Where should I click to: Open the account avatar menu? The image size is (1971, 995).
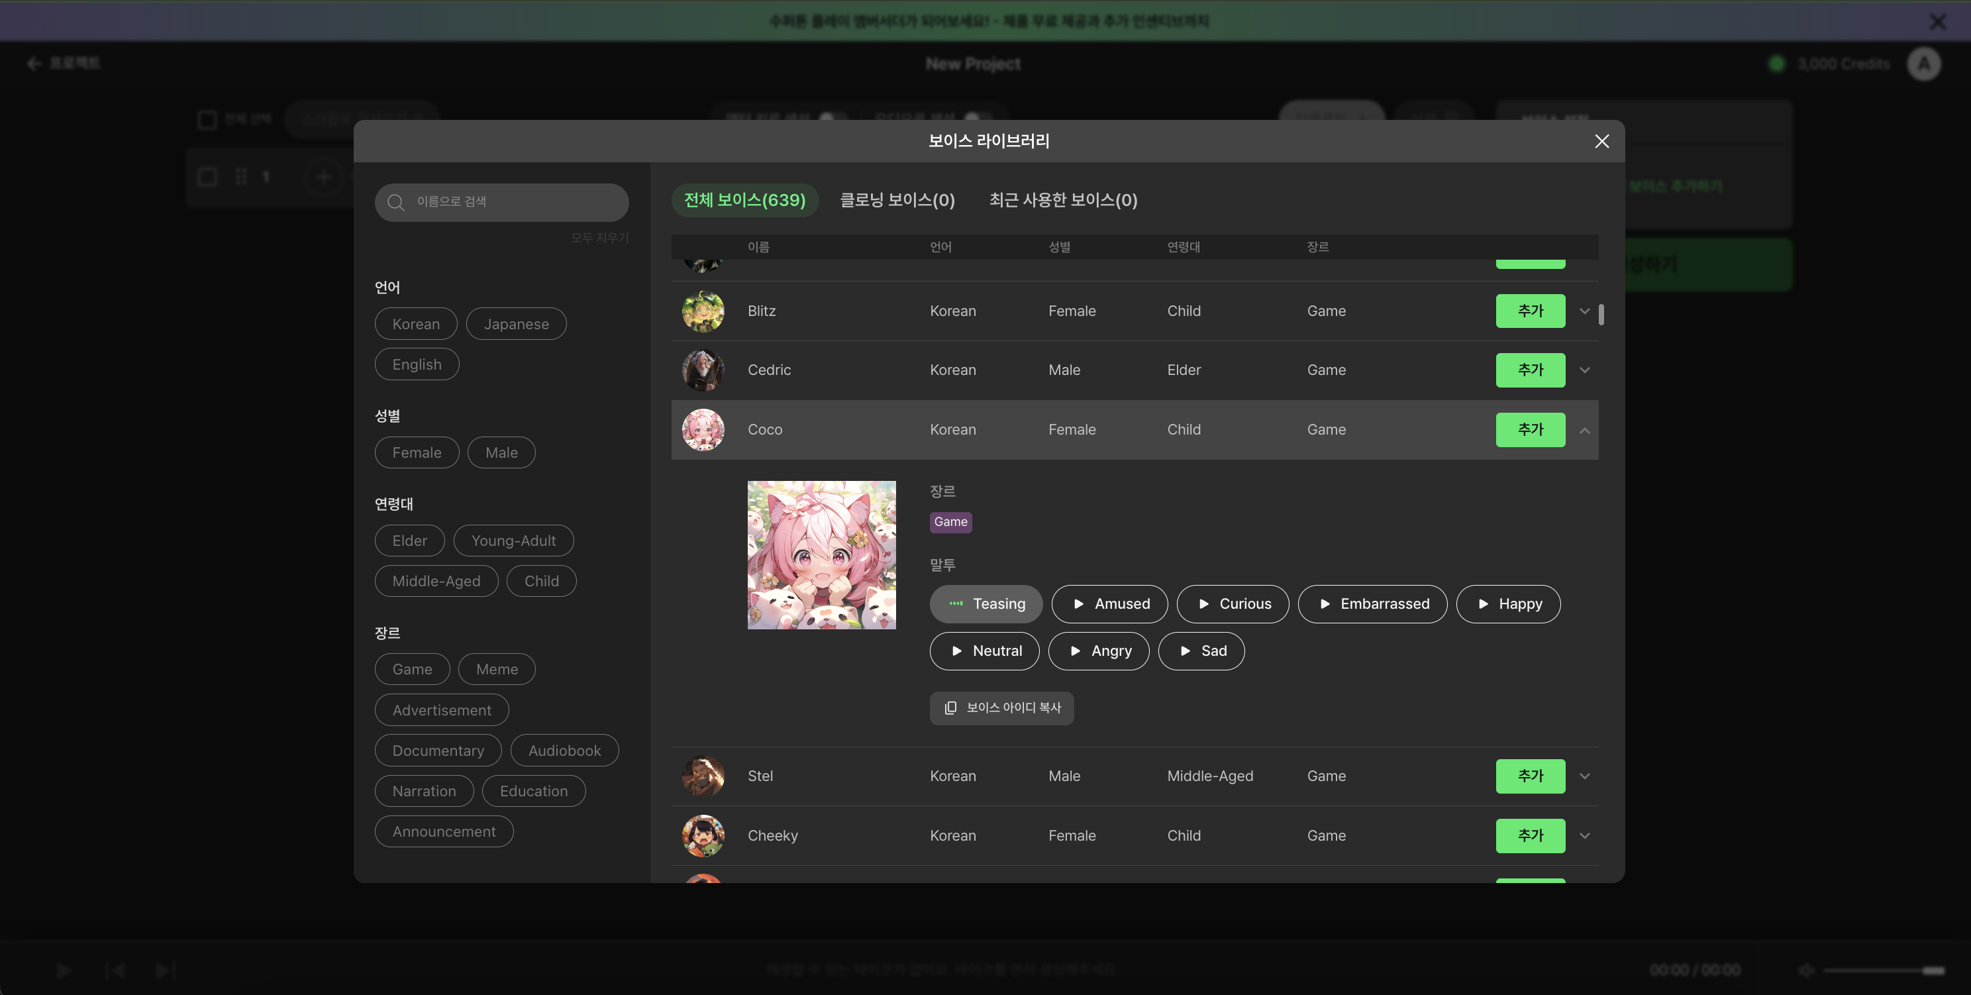(x=1923, y=64)
